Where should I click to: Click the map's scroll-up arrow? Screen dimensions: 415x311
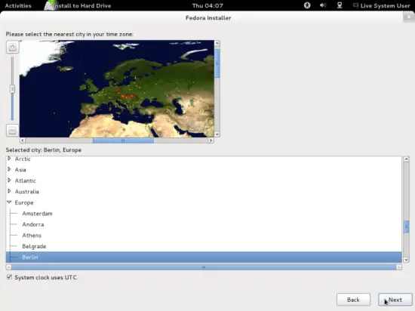217,43
